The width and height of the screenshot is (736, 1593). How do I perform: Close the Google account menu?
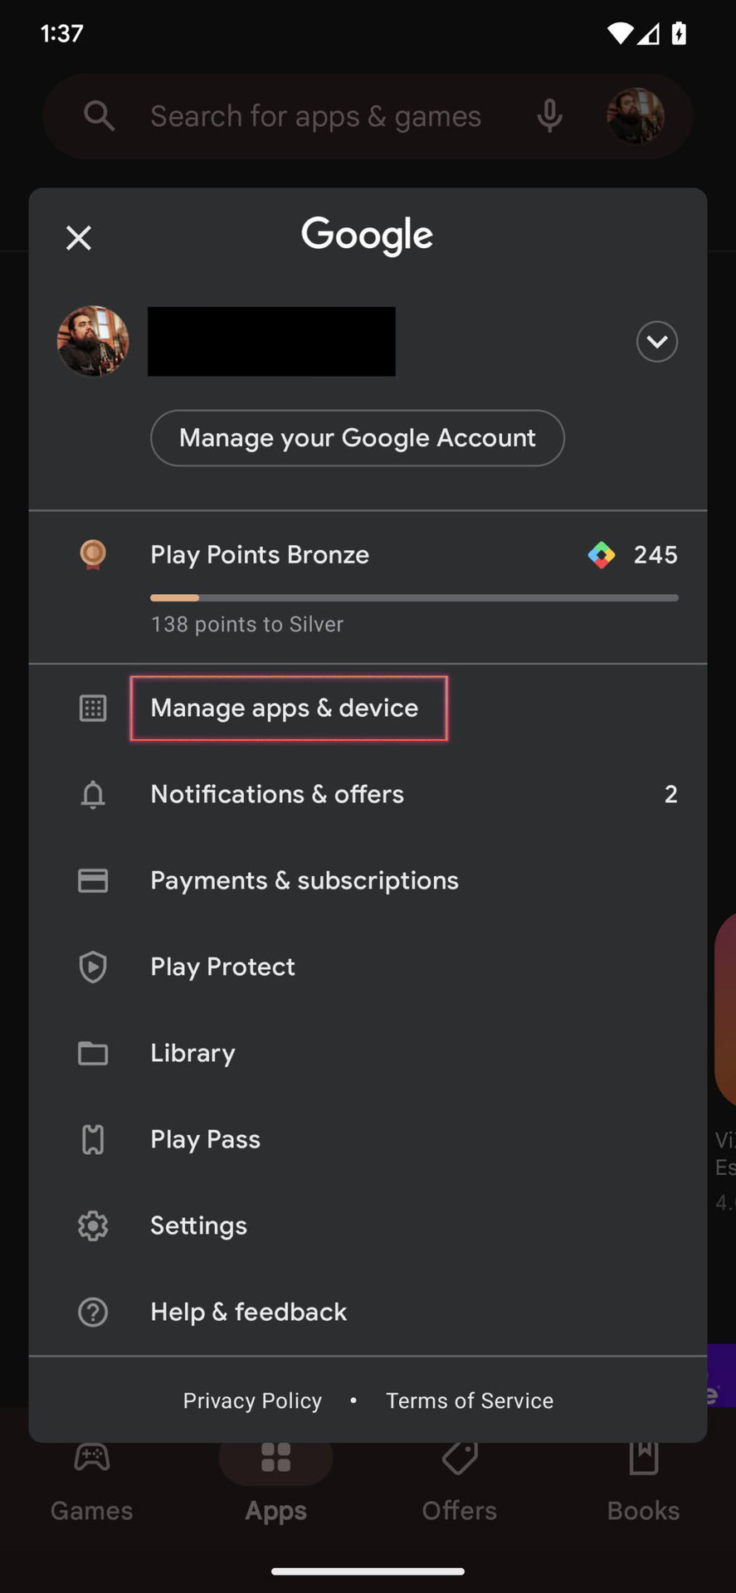tap(79, 238)
